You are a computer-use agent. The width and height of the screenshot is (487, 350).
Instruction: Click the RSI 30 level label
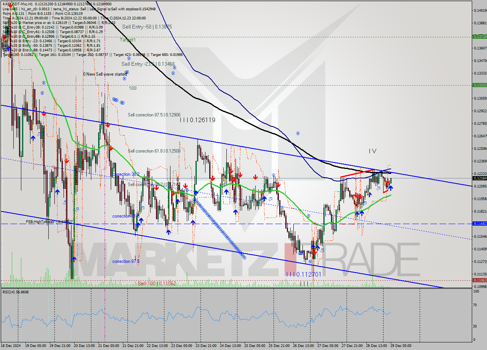pos(475,326)
